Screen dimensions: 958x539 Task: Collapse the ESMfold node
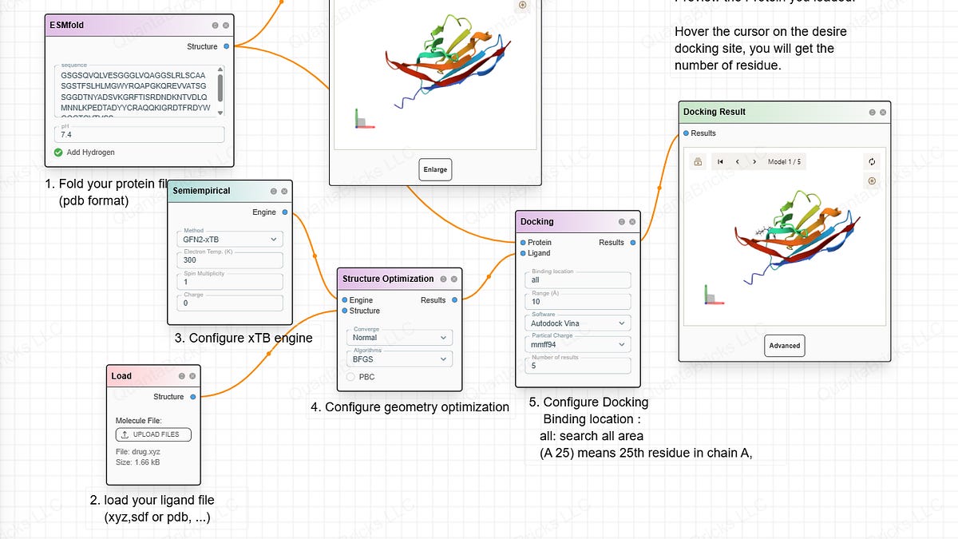click(214, 26)
